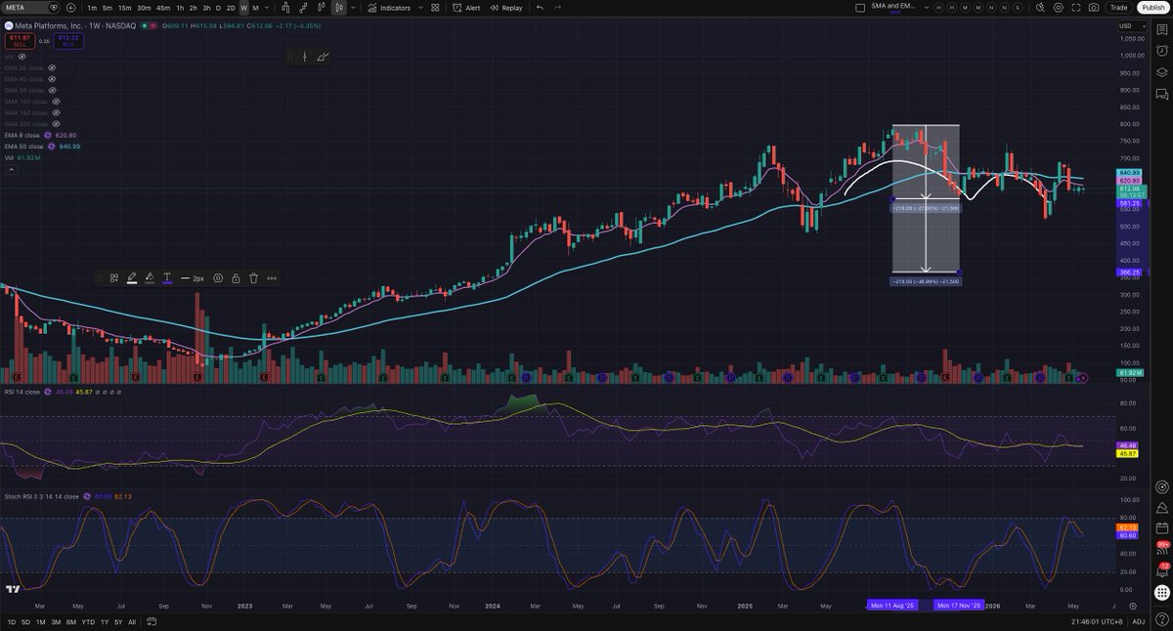Viewport: 1173px width, 631px height.
Task: Toggle visibility of EMA 20 close
Action: (52, 67)
